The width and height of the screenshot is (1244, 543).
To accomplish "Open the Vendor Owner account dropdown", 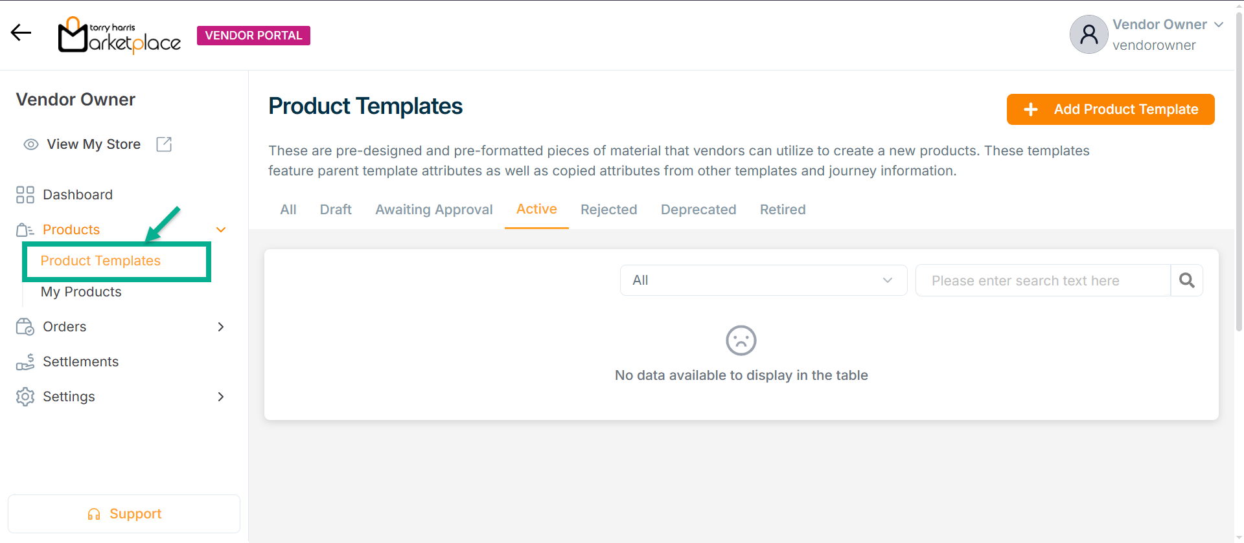I will pyautogui.click(x=1218, y=25).
